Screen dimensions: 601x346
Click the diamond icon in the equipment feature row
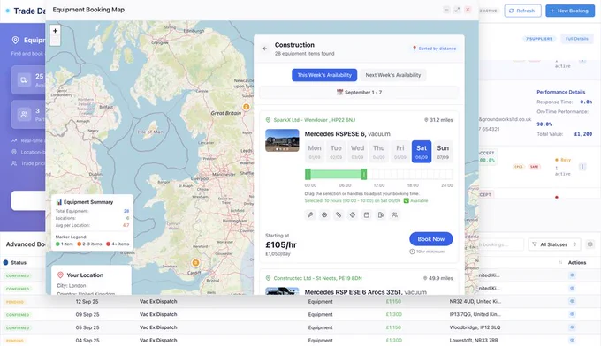[x=353, y=215]
